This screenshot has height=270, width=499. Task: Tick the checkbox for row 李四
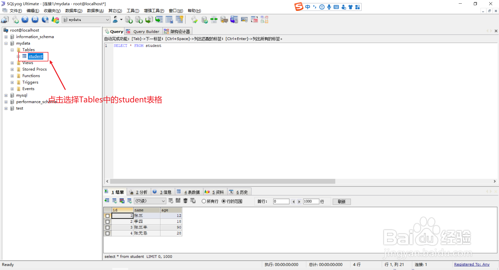click(x=108, y=222)
